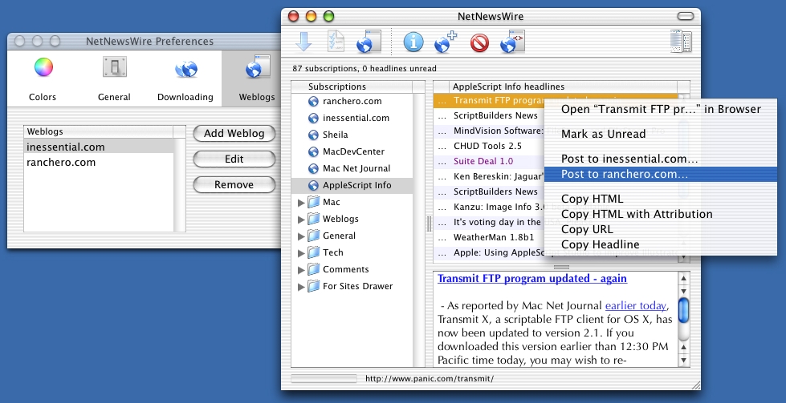Follow the 'earlier today' link
Image resolution: width=786 pixels, height=403 pixels.
(x=636, y=305)
